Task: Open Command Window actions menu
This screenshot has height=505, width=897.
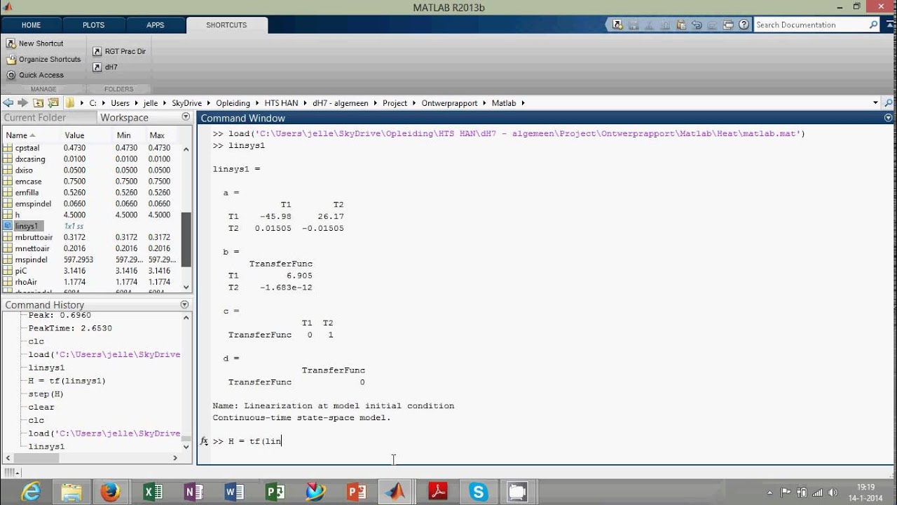Action: pos(888,118)
